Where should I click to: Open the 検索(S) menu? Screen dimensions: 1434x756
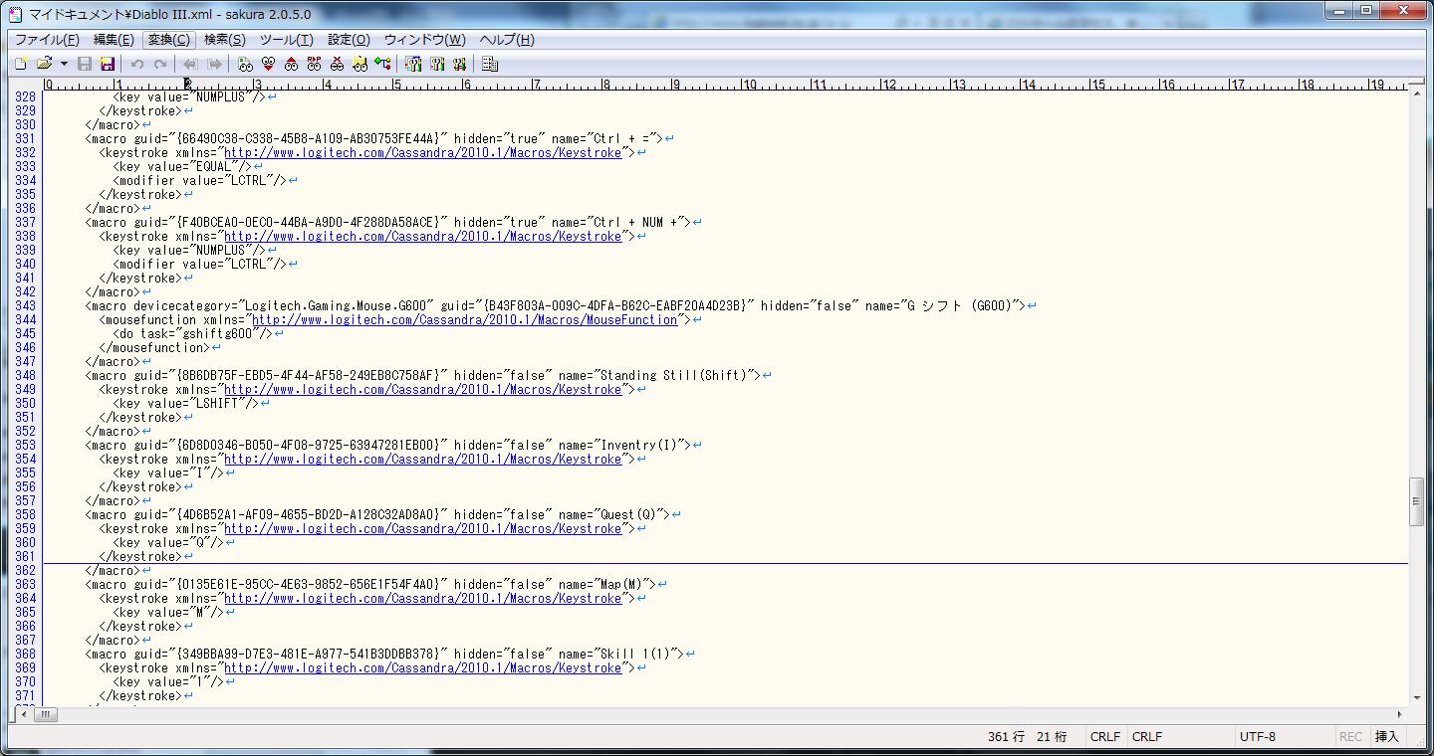(x=224, y=40)
